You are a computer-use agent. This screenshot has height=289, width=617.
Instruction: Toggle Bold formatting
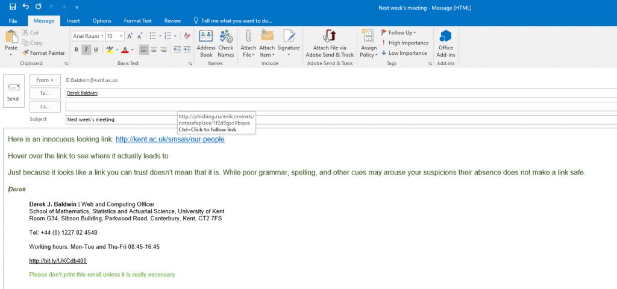[76, 49]
